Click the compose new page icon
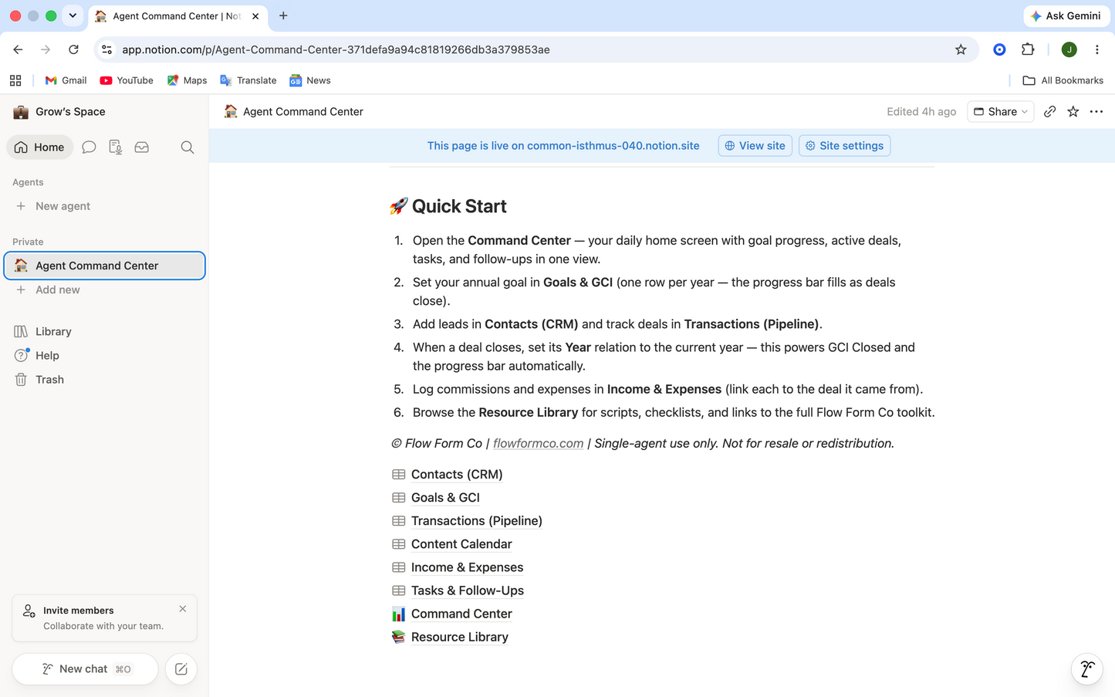Image resolution: width=1115 pixels, height=697 pixels. coord(181,669)
